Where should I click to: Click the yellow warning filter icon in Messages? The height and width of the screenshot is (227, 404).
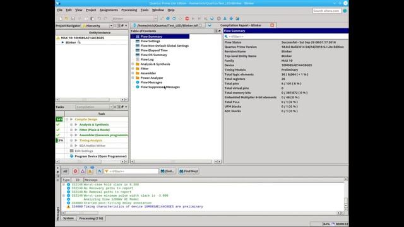pyautogui.click(x=90, y=171)
